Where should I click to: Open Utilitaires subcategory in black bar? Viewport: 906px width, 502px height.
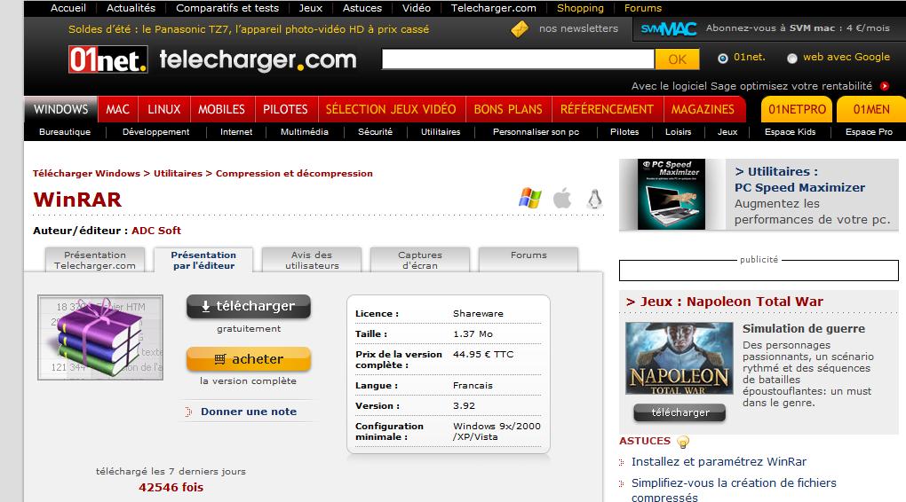[441, 131]
